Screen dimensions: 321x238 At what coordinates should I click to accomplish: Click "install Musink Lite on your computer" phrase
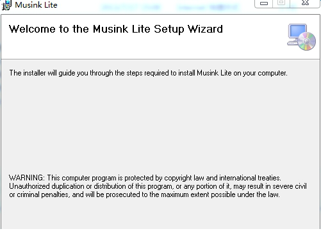pos(233,73)
